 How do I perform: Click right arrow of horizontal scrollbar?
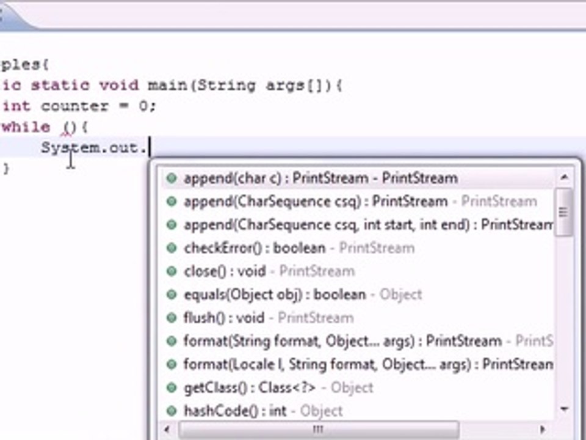tap(543, 429)
